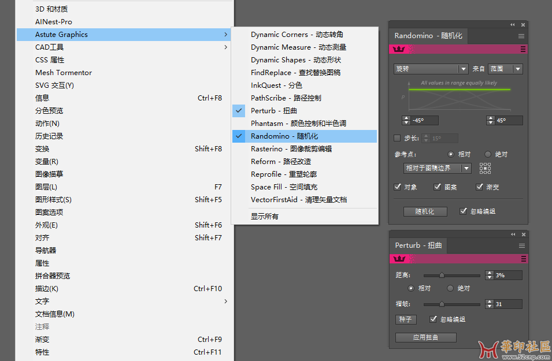Open PathScribe - 路径控制 panel

[305, 98]
